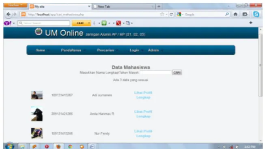Open the Pencarian menu
The image size is (265, 149).
pyautogui.click(x=105, y=50)
